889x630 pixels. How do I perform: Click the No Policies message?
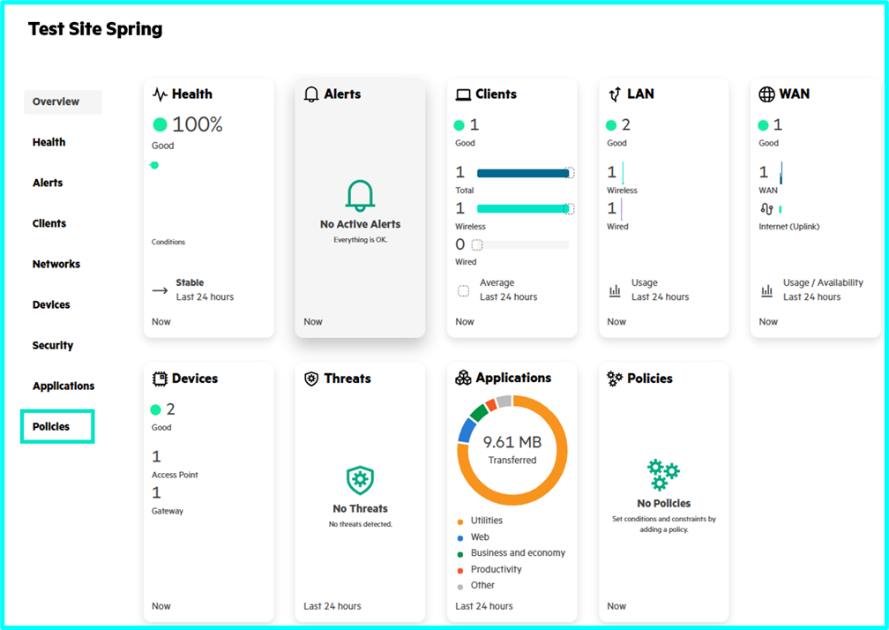663,504
